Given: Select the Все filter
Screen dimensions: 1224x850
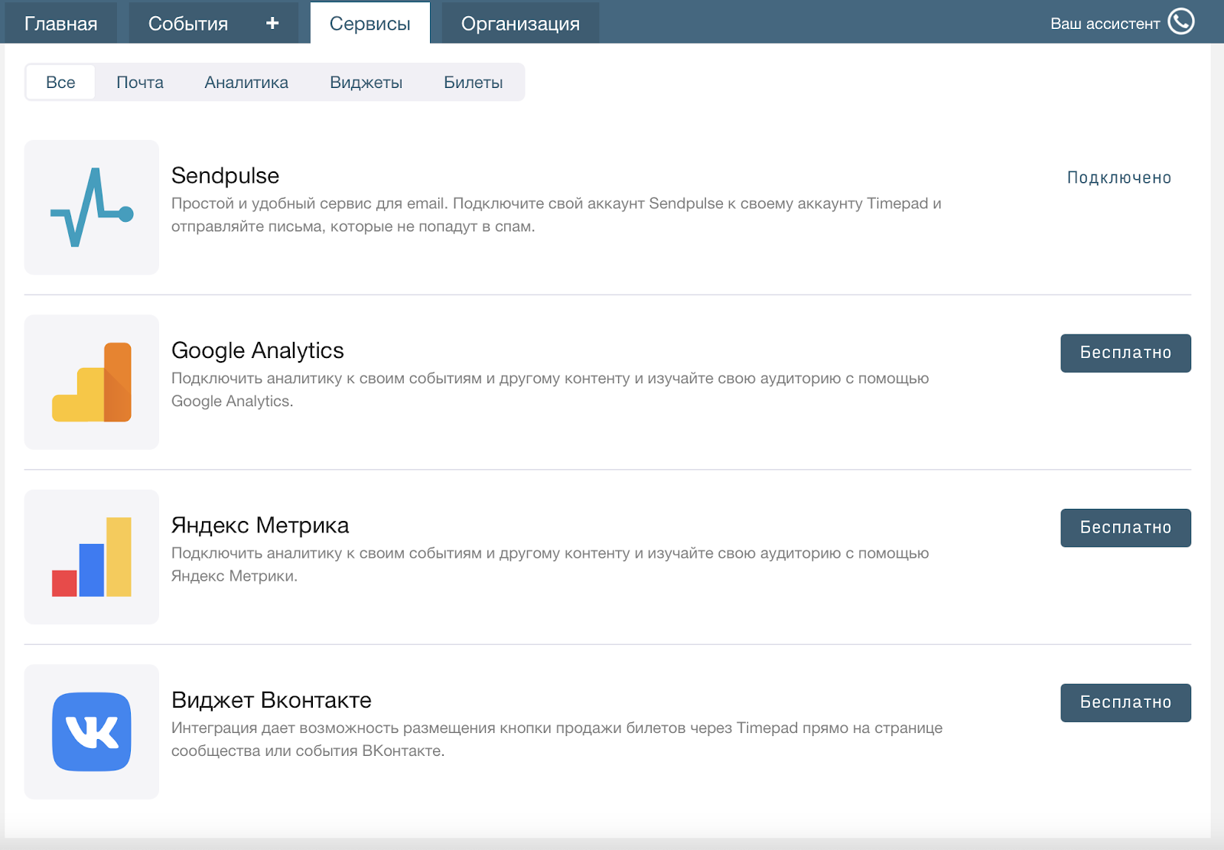Looking at the screenshot, I should pos(60,82).
